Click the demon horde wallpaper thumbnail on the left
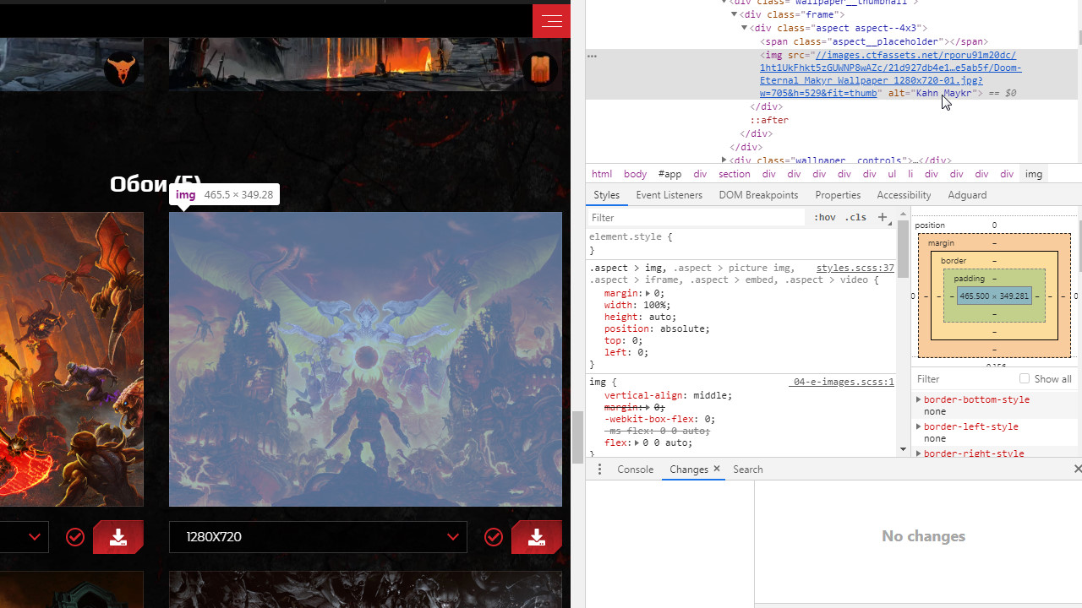1082x608 pixels. tap(72, 359)
